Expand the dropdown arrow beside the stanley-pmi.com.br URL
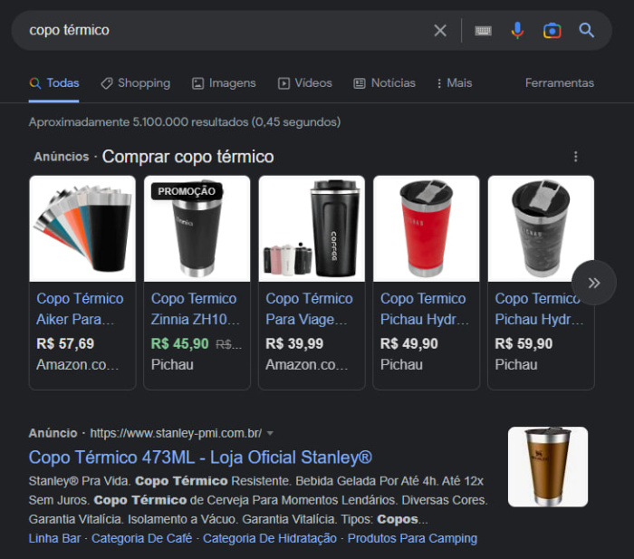This screenshot has height=559, width=634. point(270,434)
